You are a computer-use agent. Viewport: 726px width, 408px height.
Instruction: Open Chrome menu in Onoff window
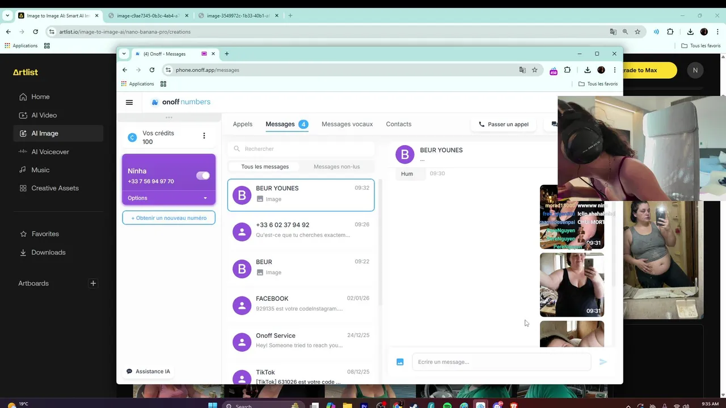[615, 70]
